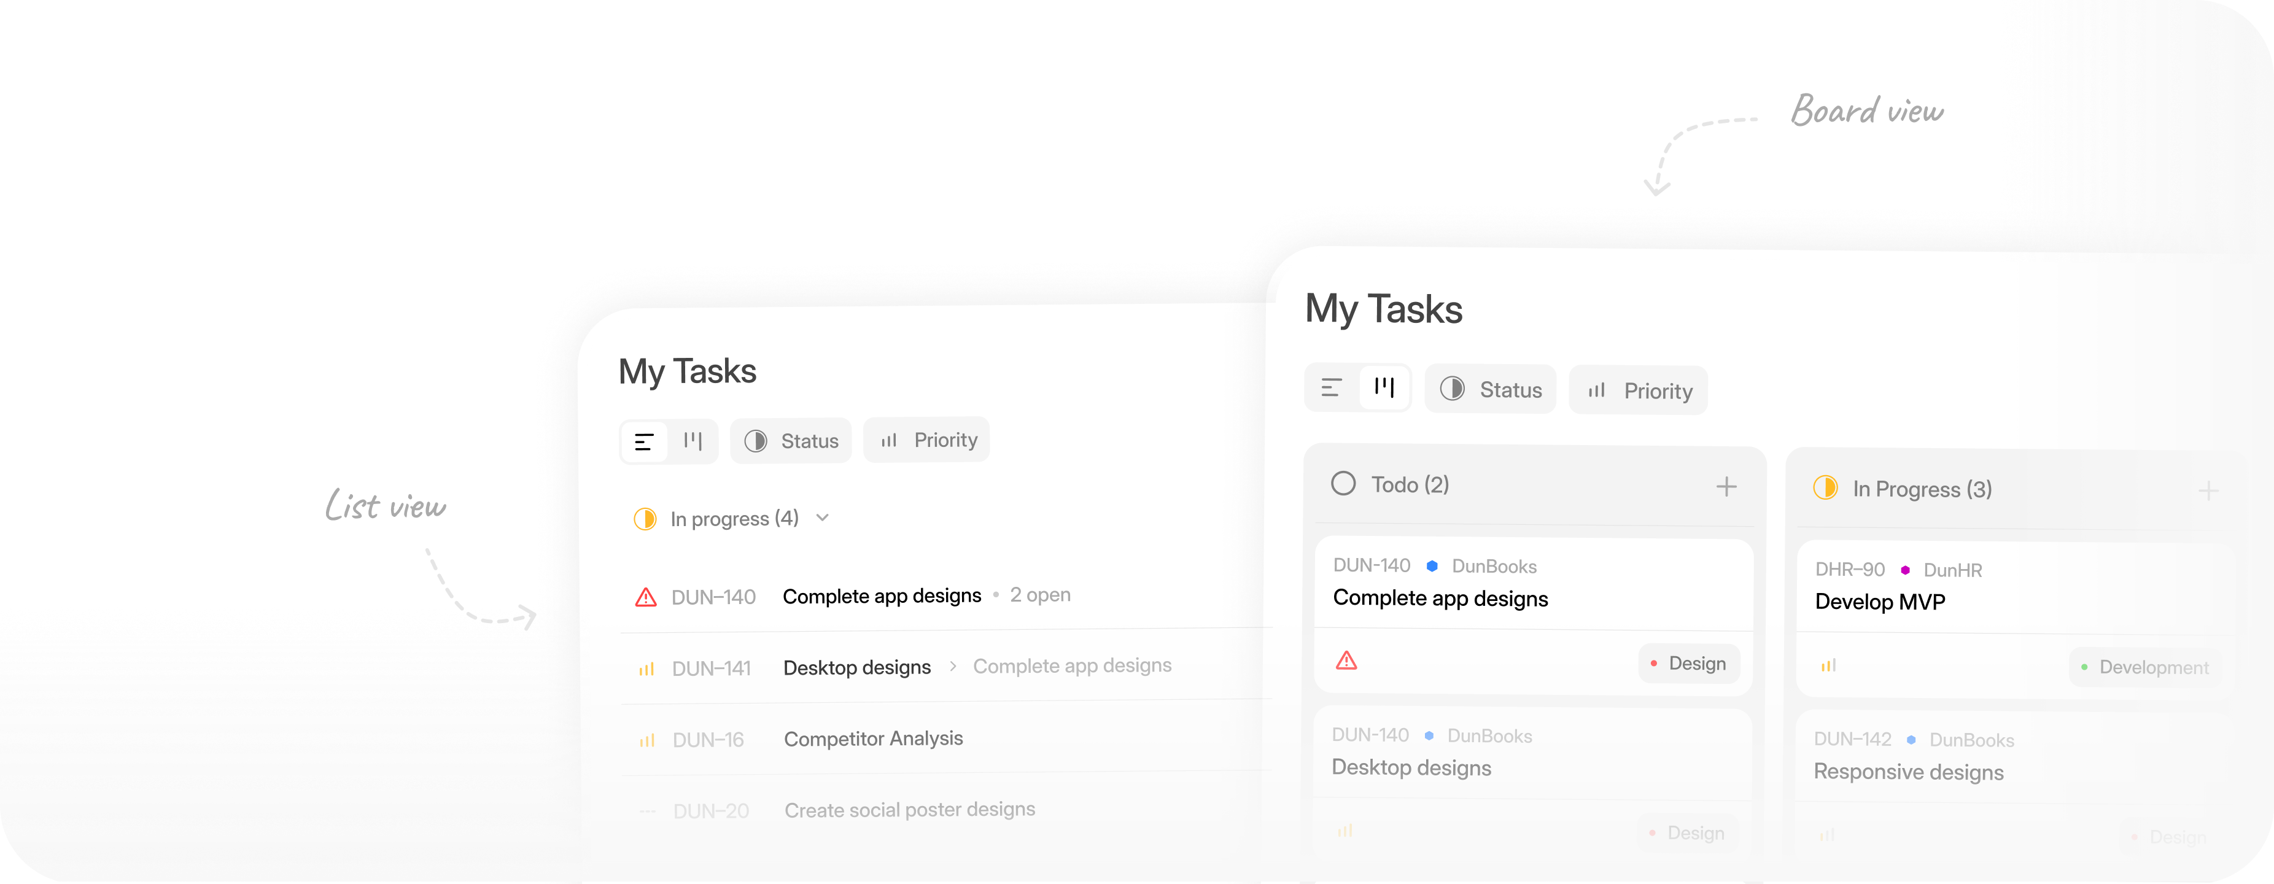
Task: Select list layout icon in board panel
Action: pos(1331,388)
